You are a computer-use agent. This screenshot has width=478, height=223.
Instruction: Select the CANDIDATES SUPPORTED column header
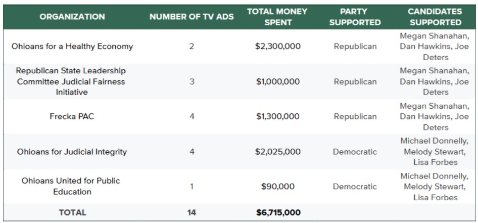[435, 17]
